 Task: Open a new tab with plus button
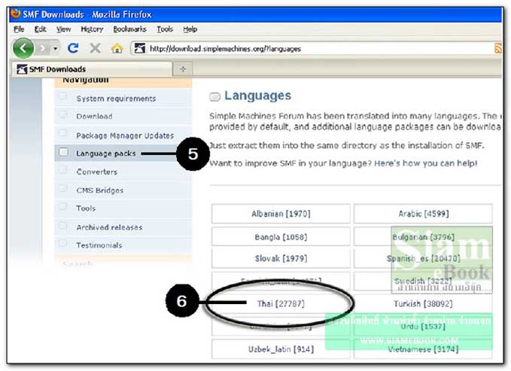(x=183, y=68)
